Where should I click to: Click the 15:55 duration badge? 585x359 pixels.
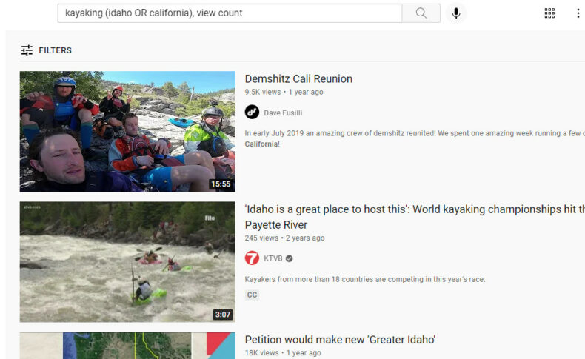(x=221, y=184)
